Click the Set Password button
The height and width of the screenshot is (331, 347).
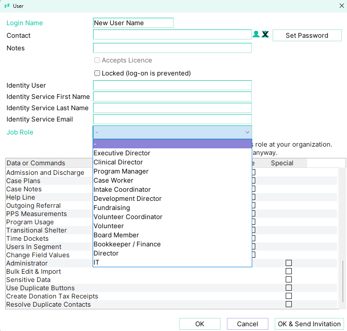click(307, 36)
